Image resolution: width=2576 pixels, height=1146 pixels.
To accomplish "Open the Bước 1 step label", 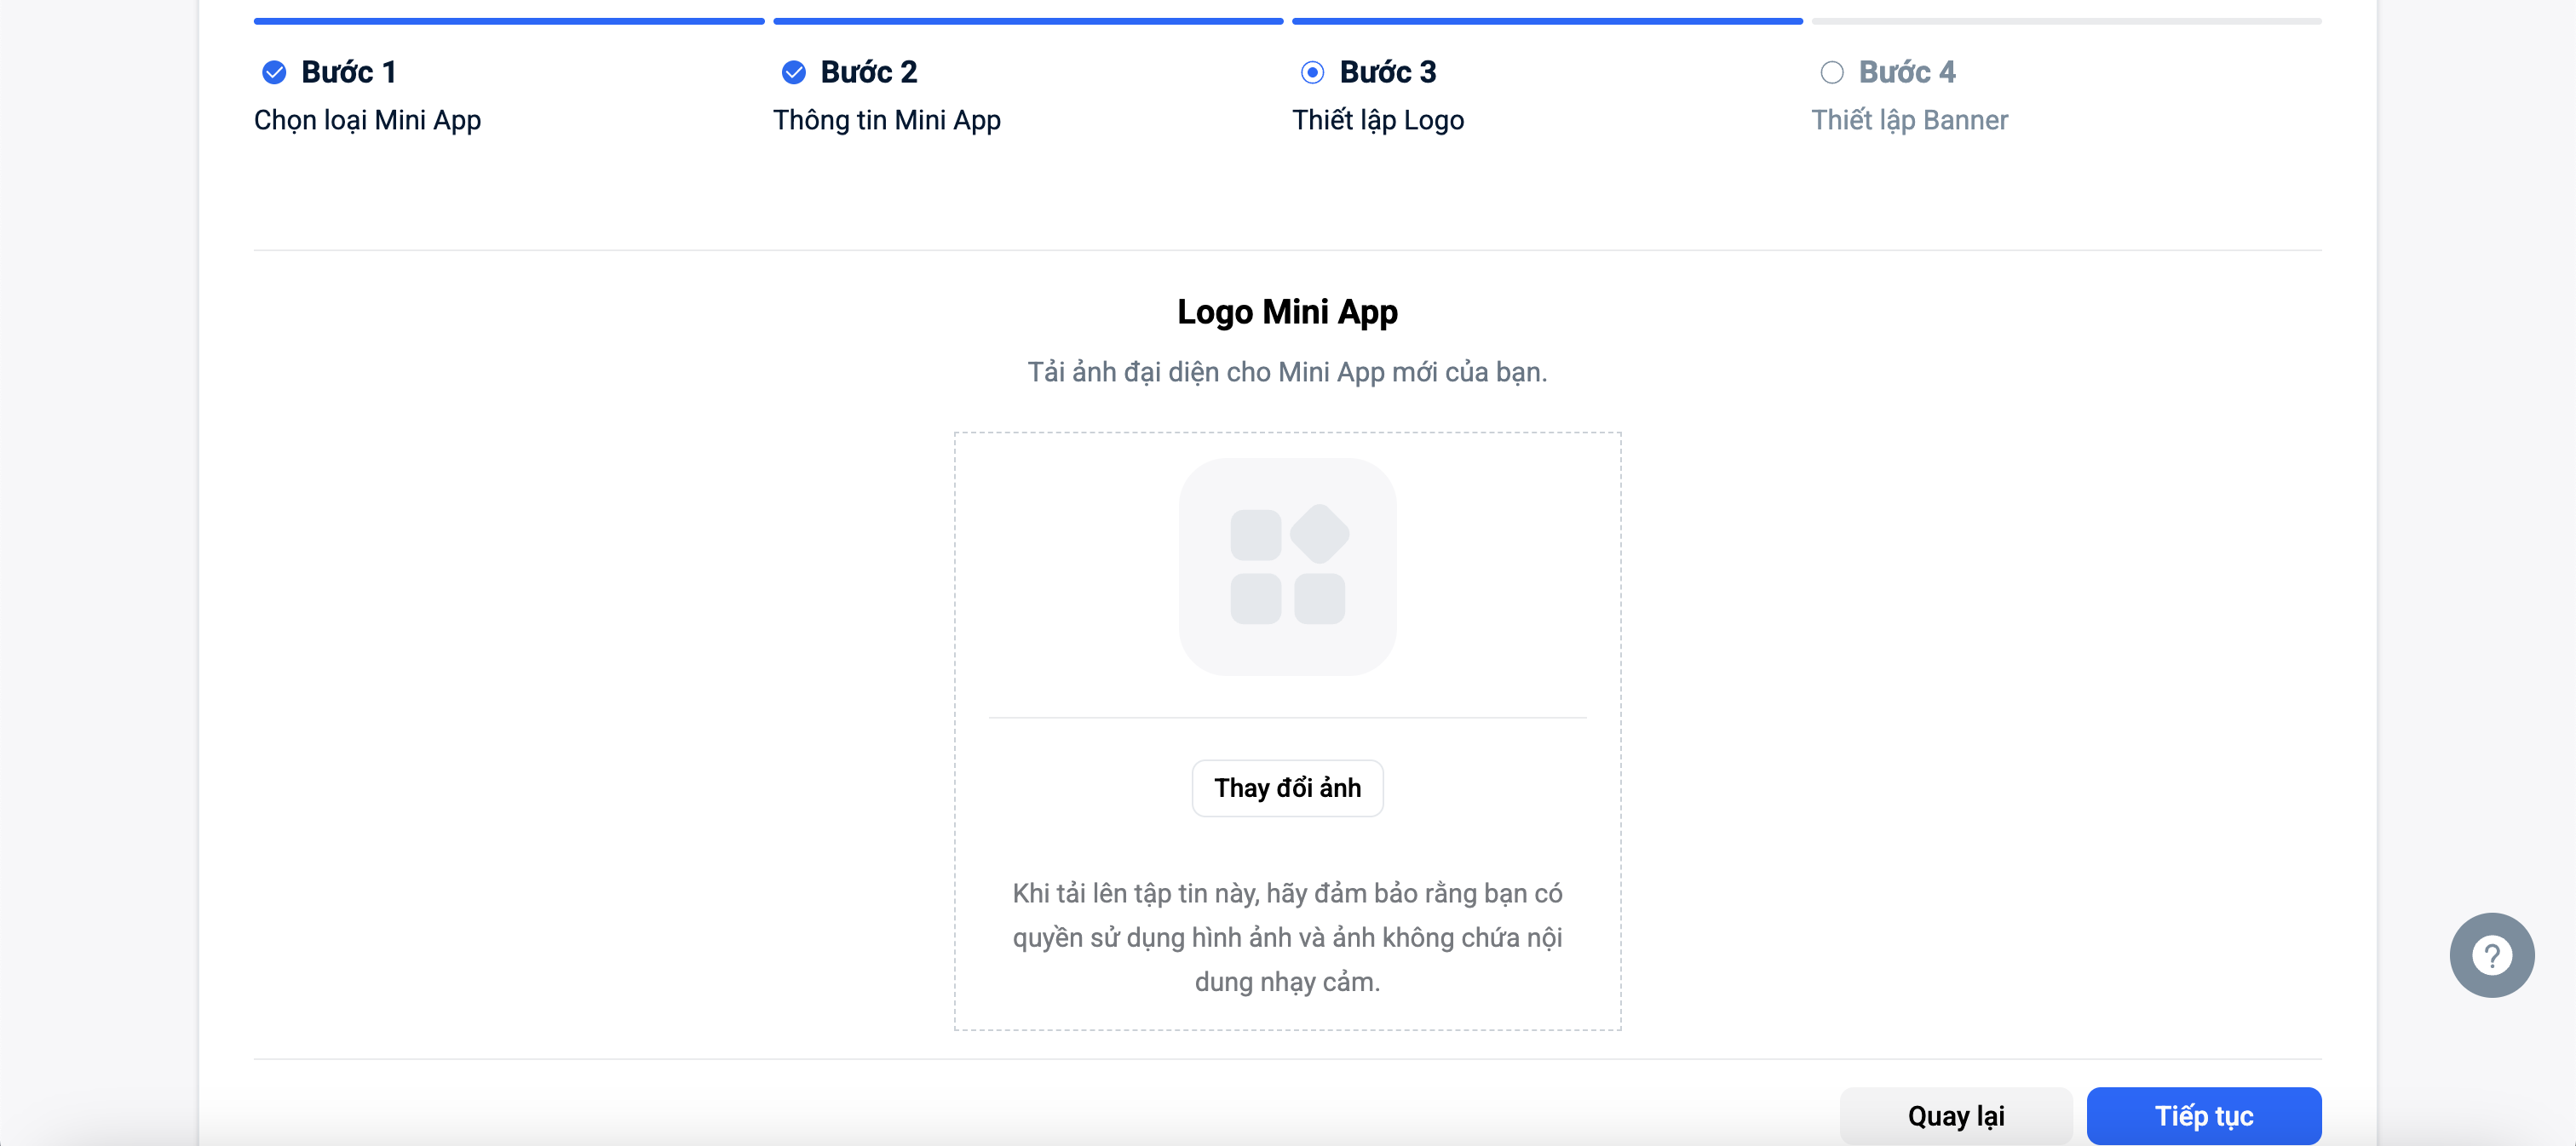I will [349, 72].
